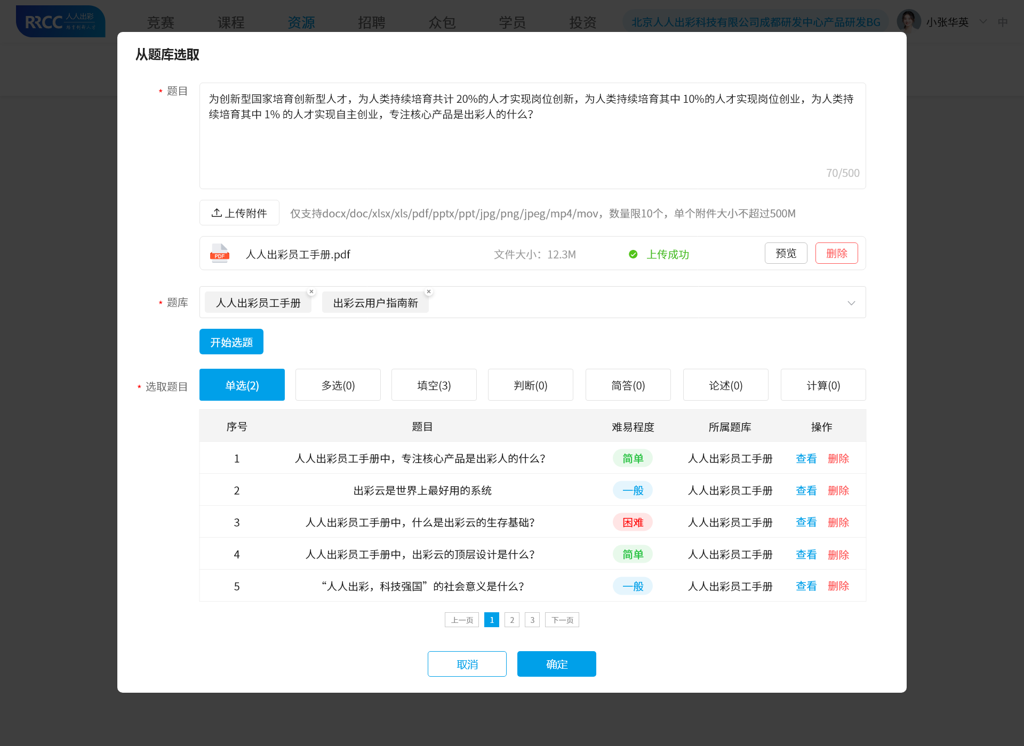Click the company name 北京人人出彩科技有限公司 badge
1024x746 pixels.
point(756,22)
